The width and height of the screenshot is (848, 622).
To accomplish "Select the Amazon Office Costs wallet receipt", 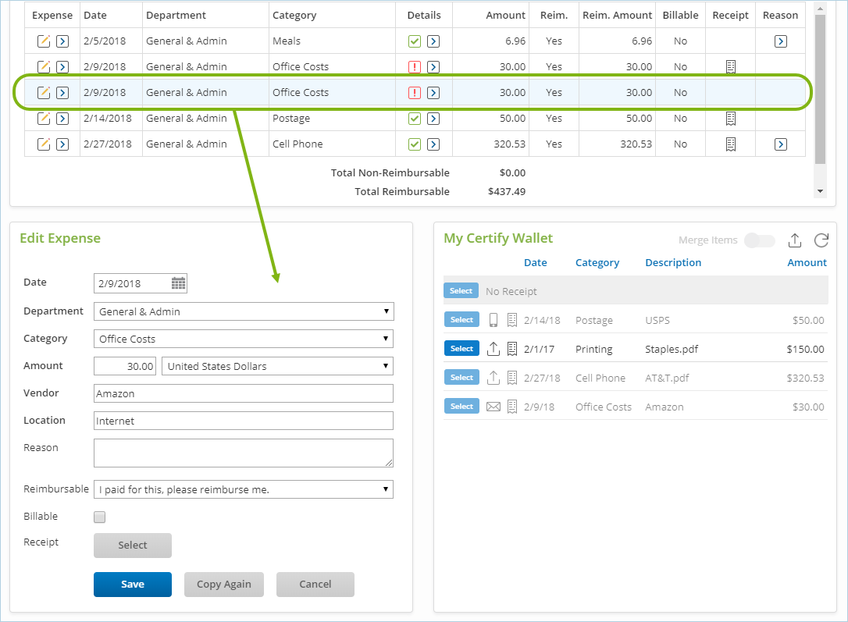I will click(x=461, y=407).
